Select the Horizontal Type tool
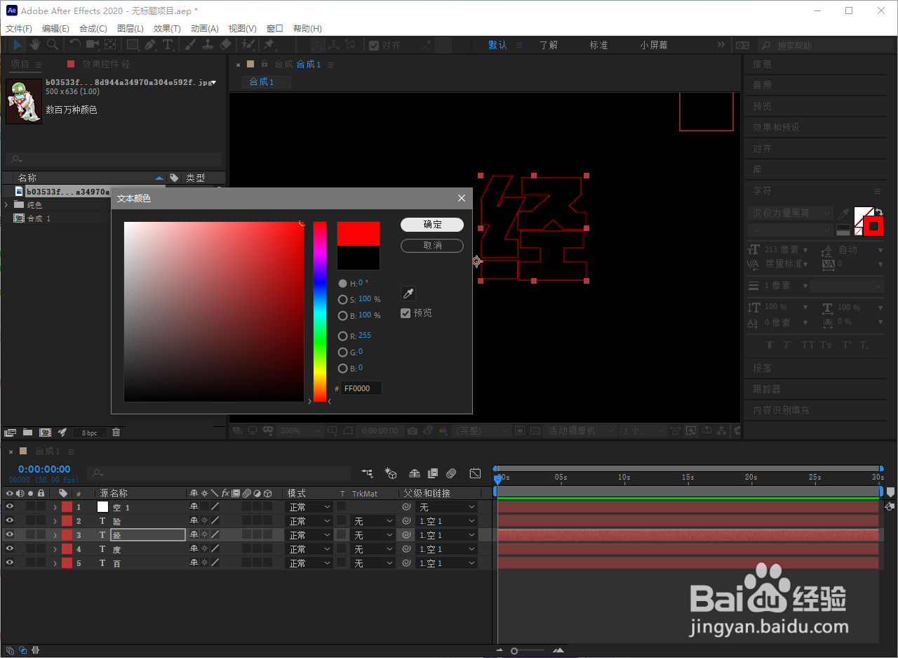This screenshot has width=898, height=658. (168, 44)
